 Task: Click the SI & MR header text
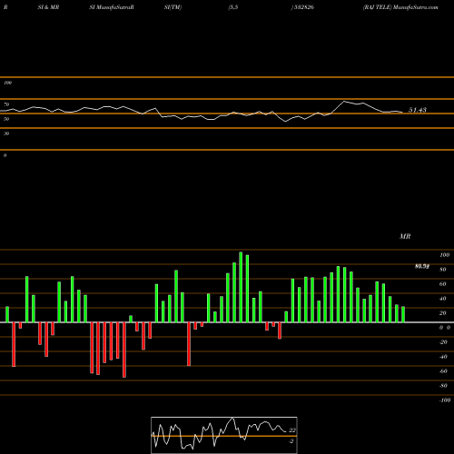[x=48, y=7]
